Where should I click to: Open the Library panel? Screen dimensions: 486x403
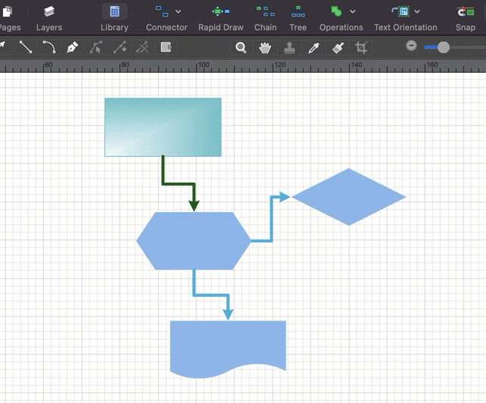point(114,19)
